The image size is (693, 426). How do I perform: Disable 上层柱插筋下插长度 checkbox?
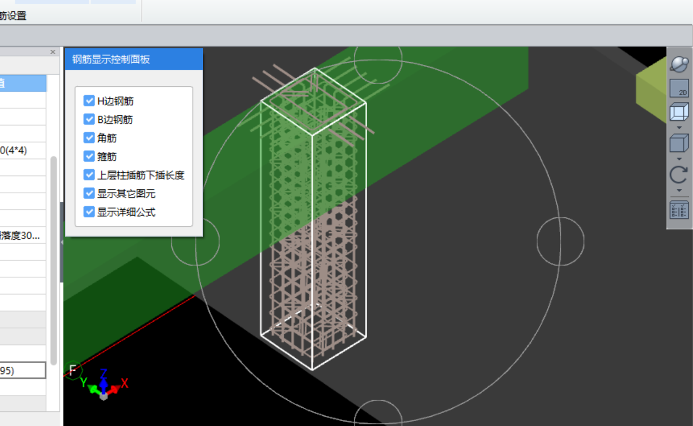tap(89, 175)
